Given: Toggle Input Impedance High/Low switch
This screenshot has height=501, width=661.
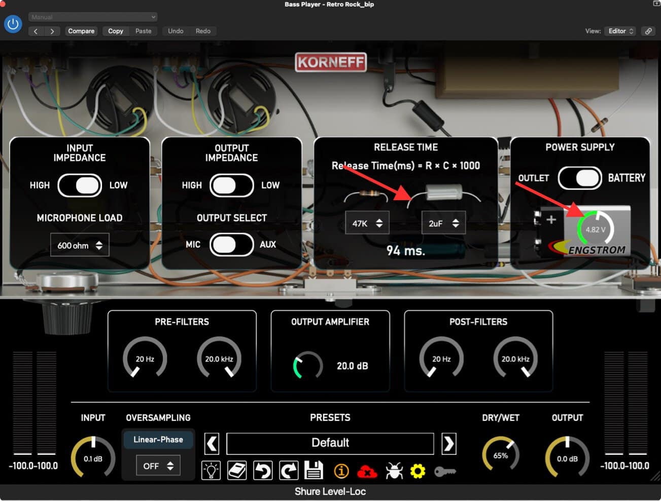Looking at the screenshot, I should (x=80, y=185).
